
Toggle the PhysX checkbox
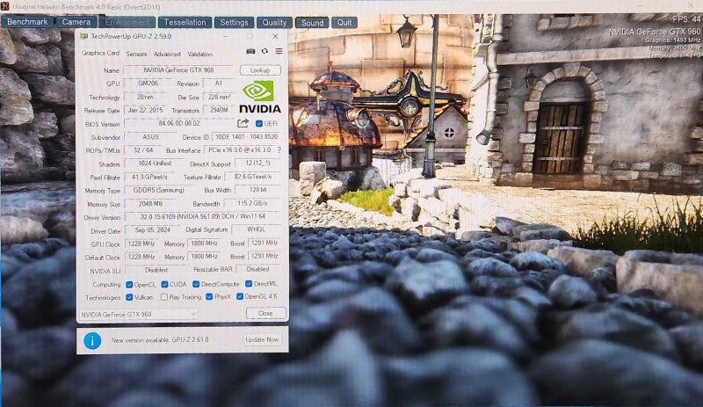coord(209,296)
